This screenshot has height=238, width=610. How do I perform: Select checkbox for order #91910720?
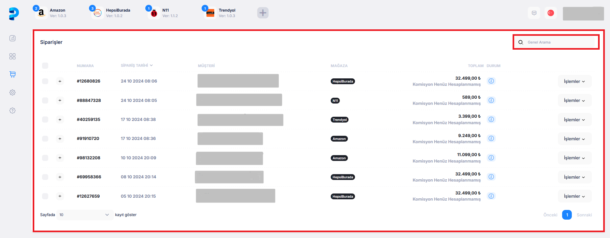45,139
